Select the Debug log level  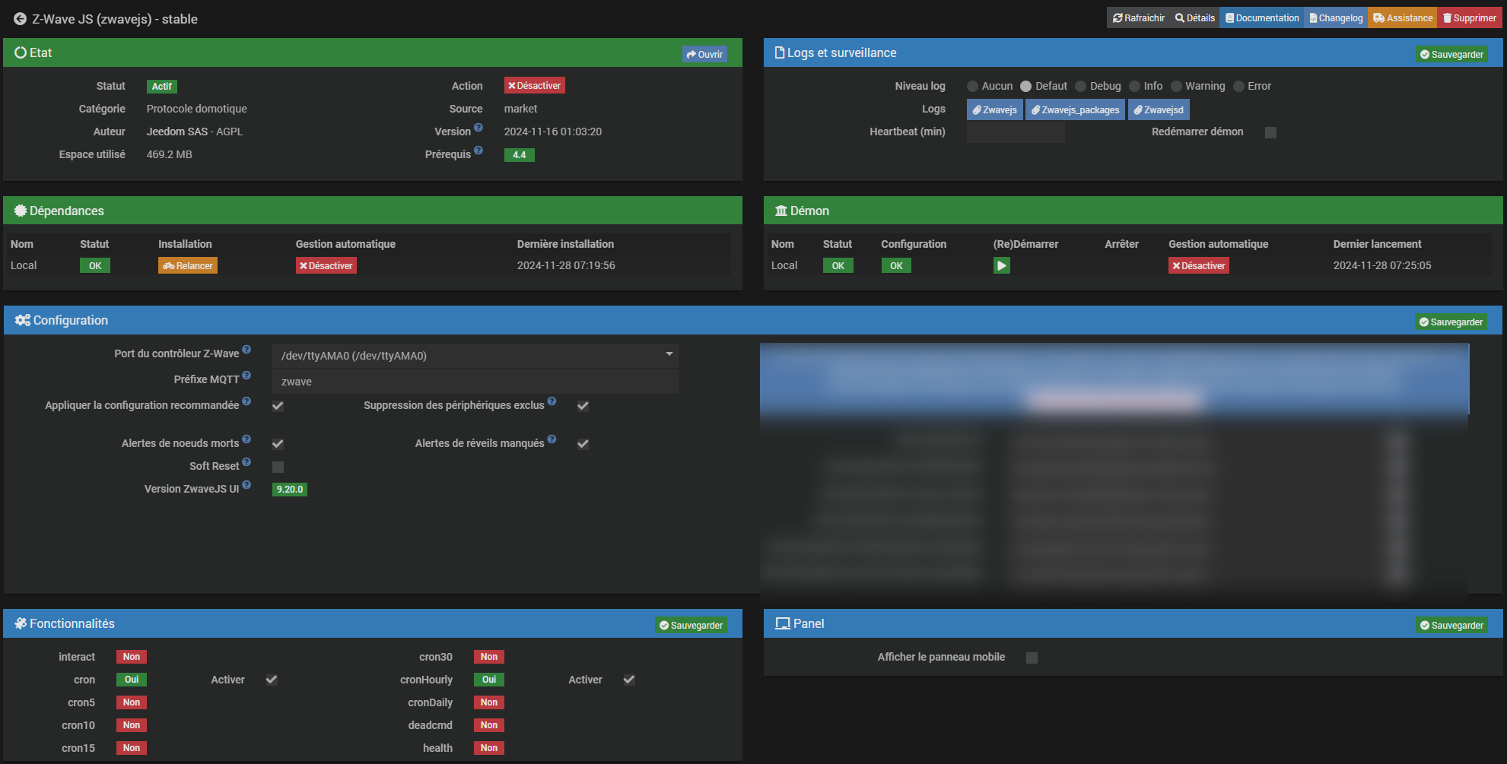click(x=1080, y=87)
